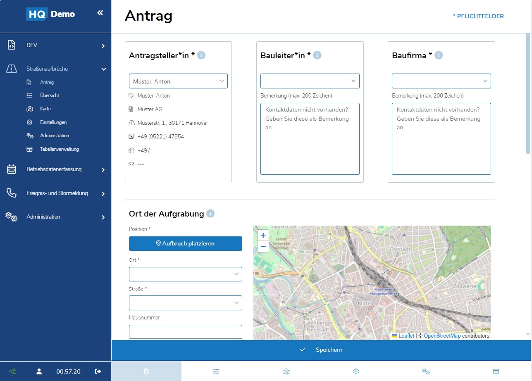
Task: Click into the Hausnummer input field
Action: pyautogui.click(x=185, y=331)
